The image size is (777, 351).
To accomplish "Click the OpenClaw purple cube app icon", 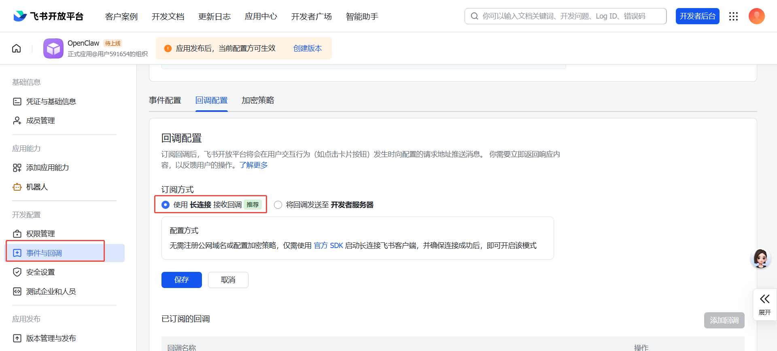I will [53, 48].
